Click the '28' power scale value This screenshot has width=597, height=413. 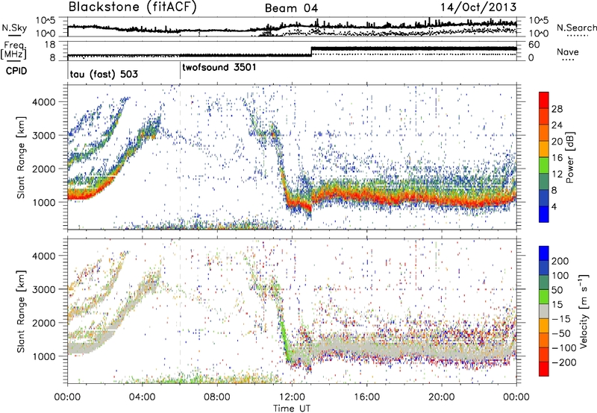pyautogui.click(x=557, y=109)
